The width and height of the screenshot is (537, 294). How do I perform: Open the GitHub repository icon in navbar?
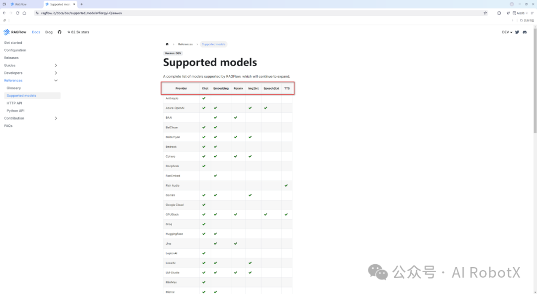(x=60, y=32)
